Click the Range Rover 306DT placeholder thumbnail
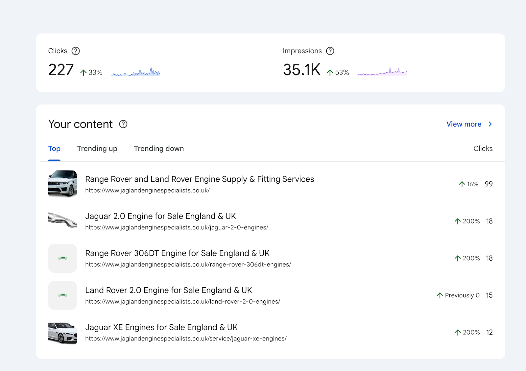526x371 pixels. tap(62, 258)
